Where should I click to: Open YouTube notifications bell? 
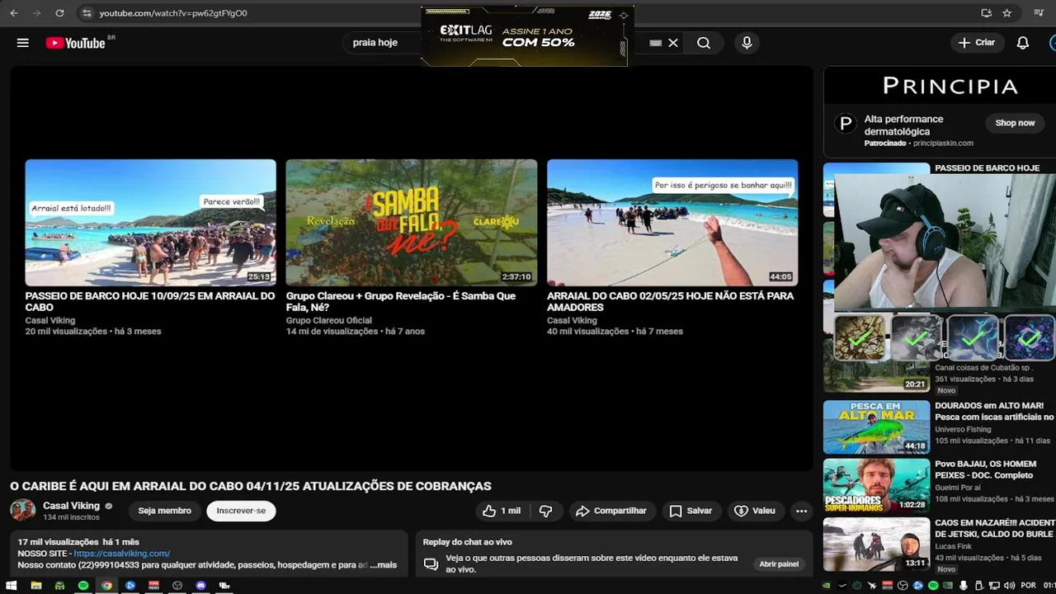pos(1023,43)
